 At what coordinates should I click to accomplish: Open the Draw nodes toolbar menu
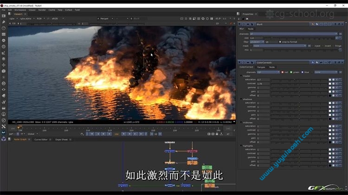pyautogui.click(x=4, y=22)
